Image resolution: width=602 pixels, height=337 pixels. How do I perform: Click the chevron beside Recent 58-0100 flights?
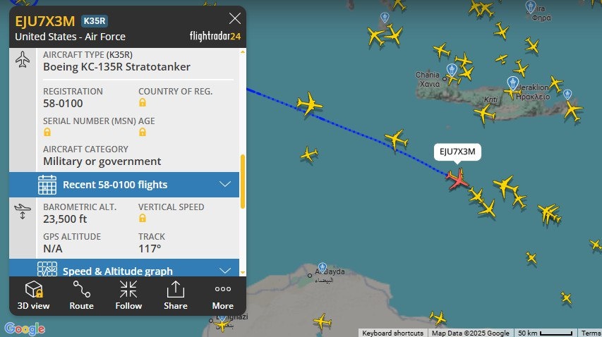click(225, 185)
